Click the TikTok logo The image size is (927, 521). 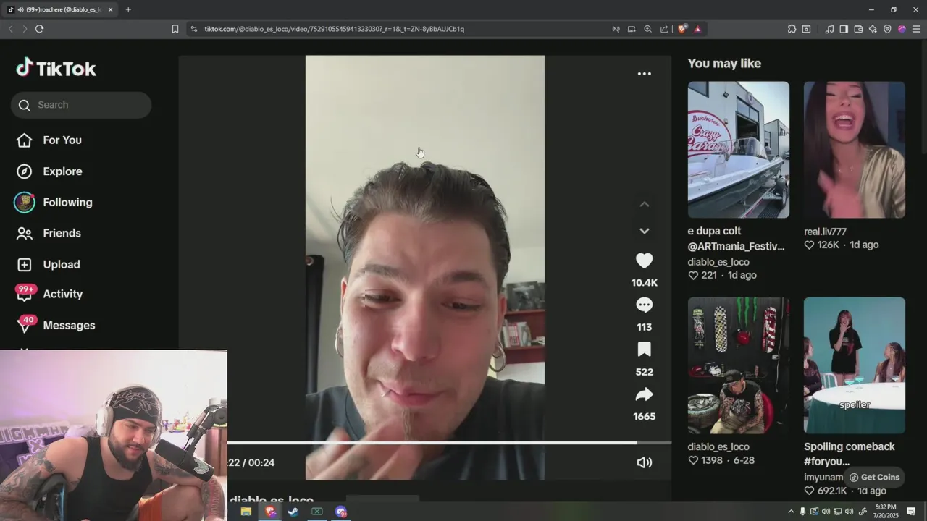[56, 69]
